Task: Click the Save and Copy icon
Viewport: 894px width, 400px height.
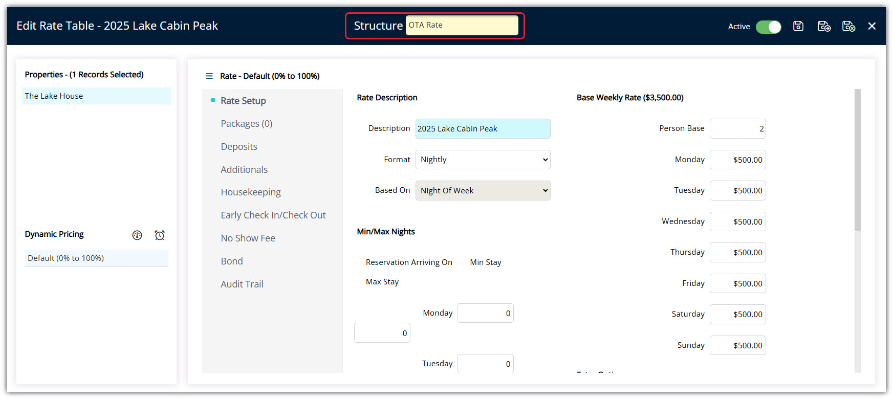Action: click(824, 26)
